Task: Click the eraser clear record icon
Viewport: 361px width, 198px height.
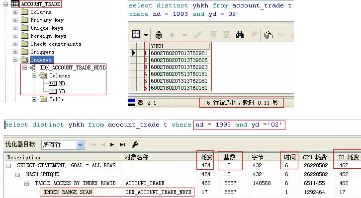Action: 254,34
